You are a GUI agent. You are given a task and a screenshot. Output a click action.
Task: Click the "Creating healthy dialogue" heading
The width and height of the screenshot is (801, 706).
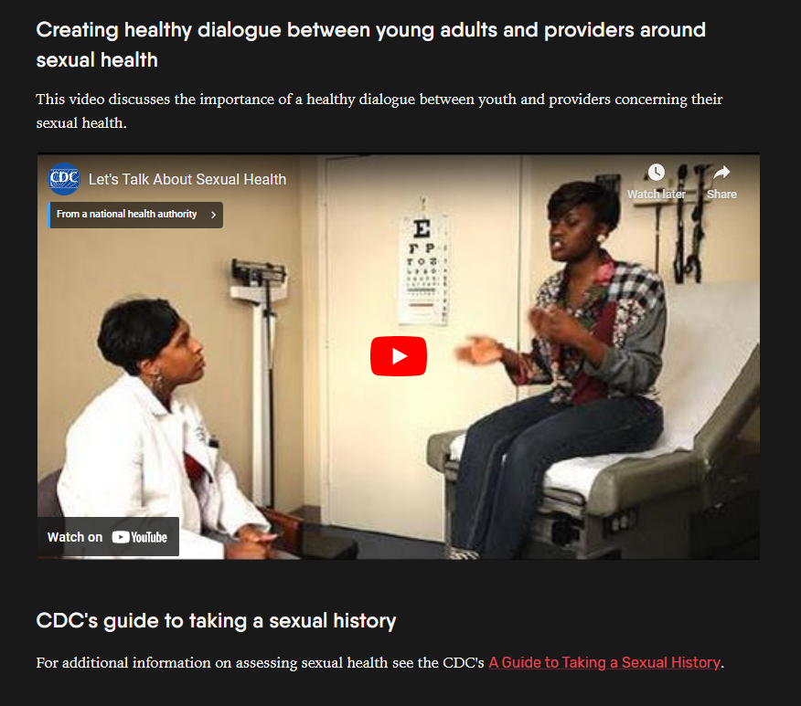[x=370, y=45]
